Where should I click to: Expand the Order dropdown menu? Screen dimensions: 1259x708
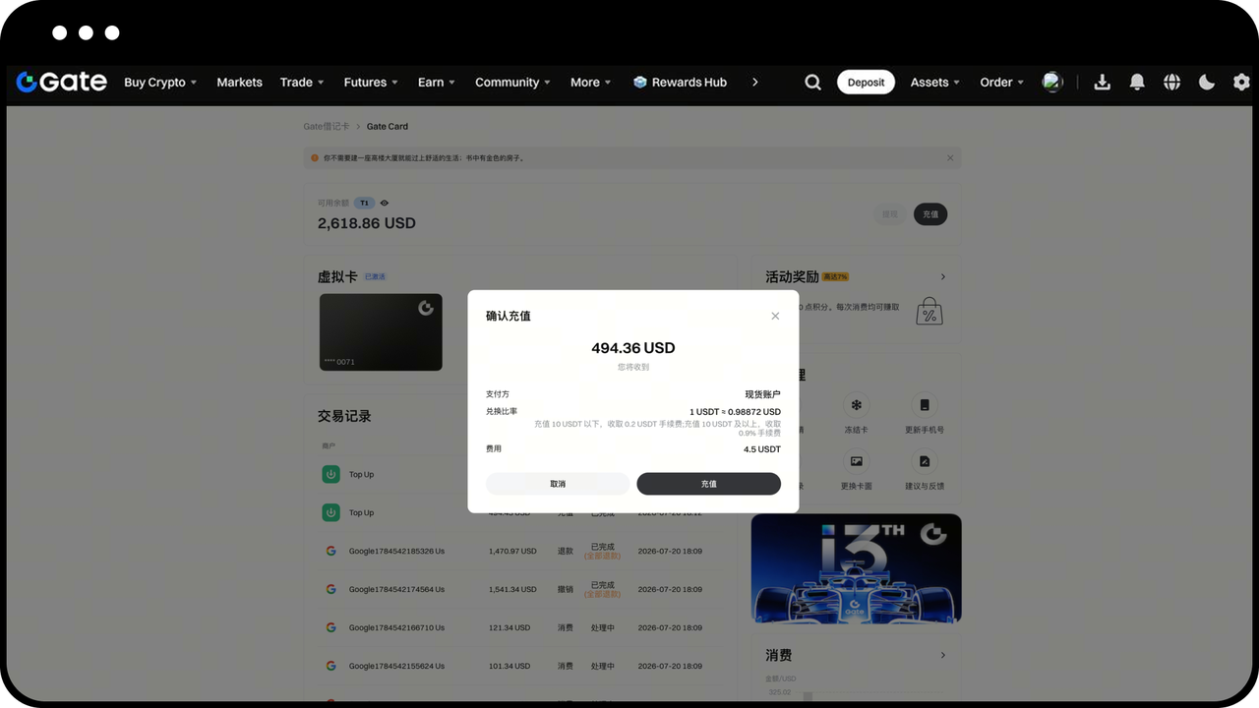[x=1001, y=83]
